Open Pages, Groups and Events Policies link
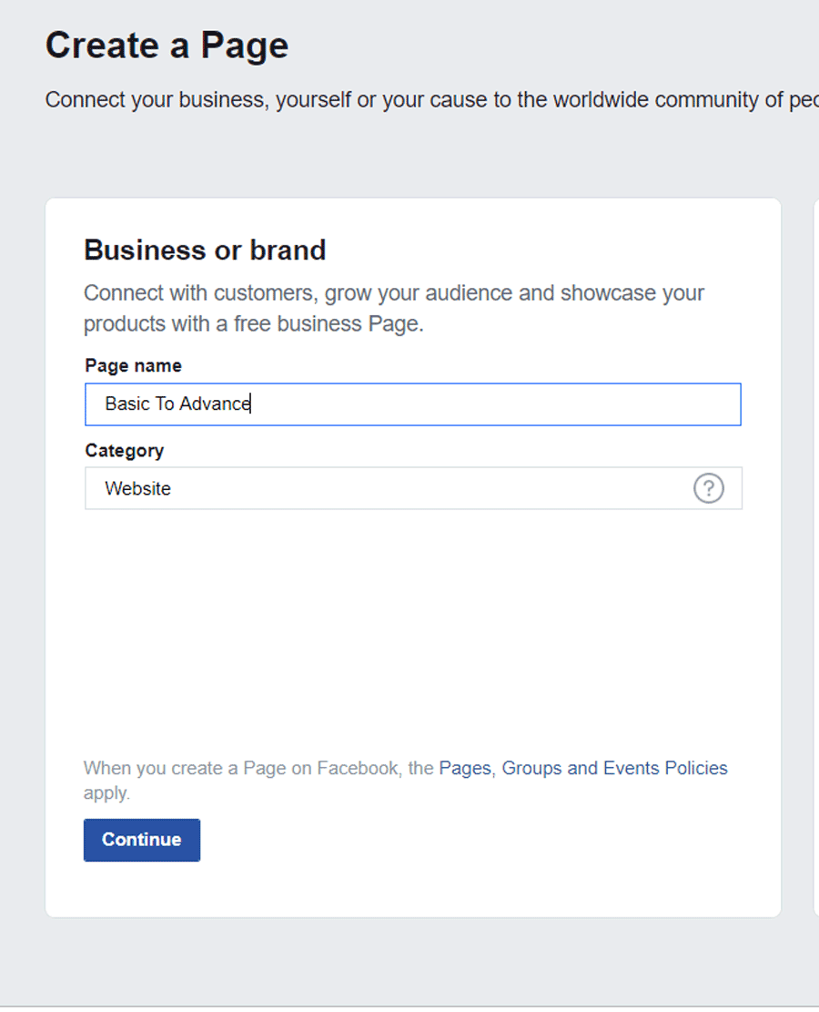This screenshot has height=1012, width=819. (583, 768)
